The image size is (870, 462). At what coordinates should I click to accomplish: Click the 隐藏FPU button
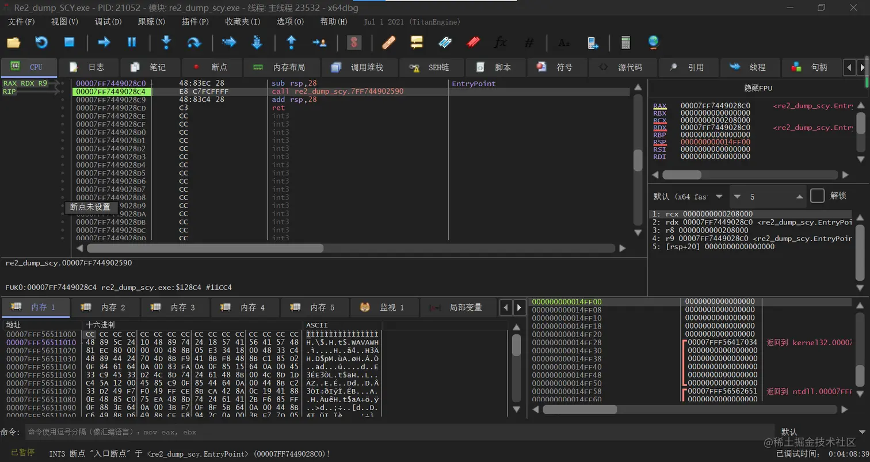coord(758,88)
